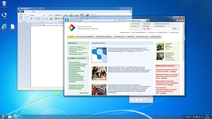Insert Paint drawing in WordPad
The image size is (212, 119).
(77, 15)
